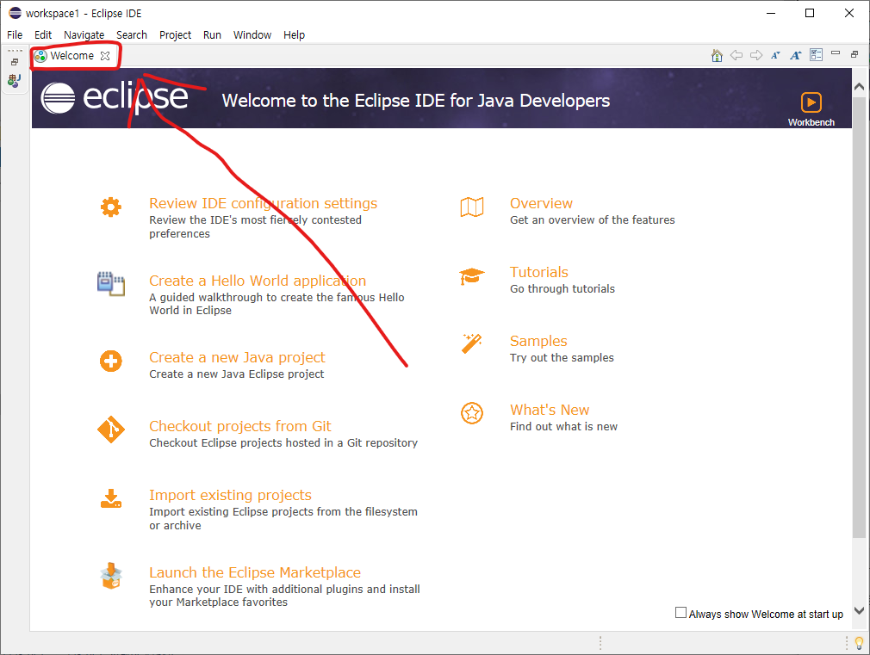Open the Navigate menu
870x655 pixels.
pyautogui.click(x=84, y=35)
